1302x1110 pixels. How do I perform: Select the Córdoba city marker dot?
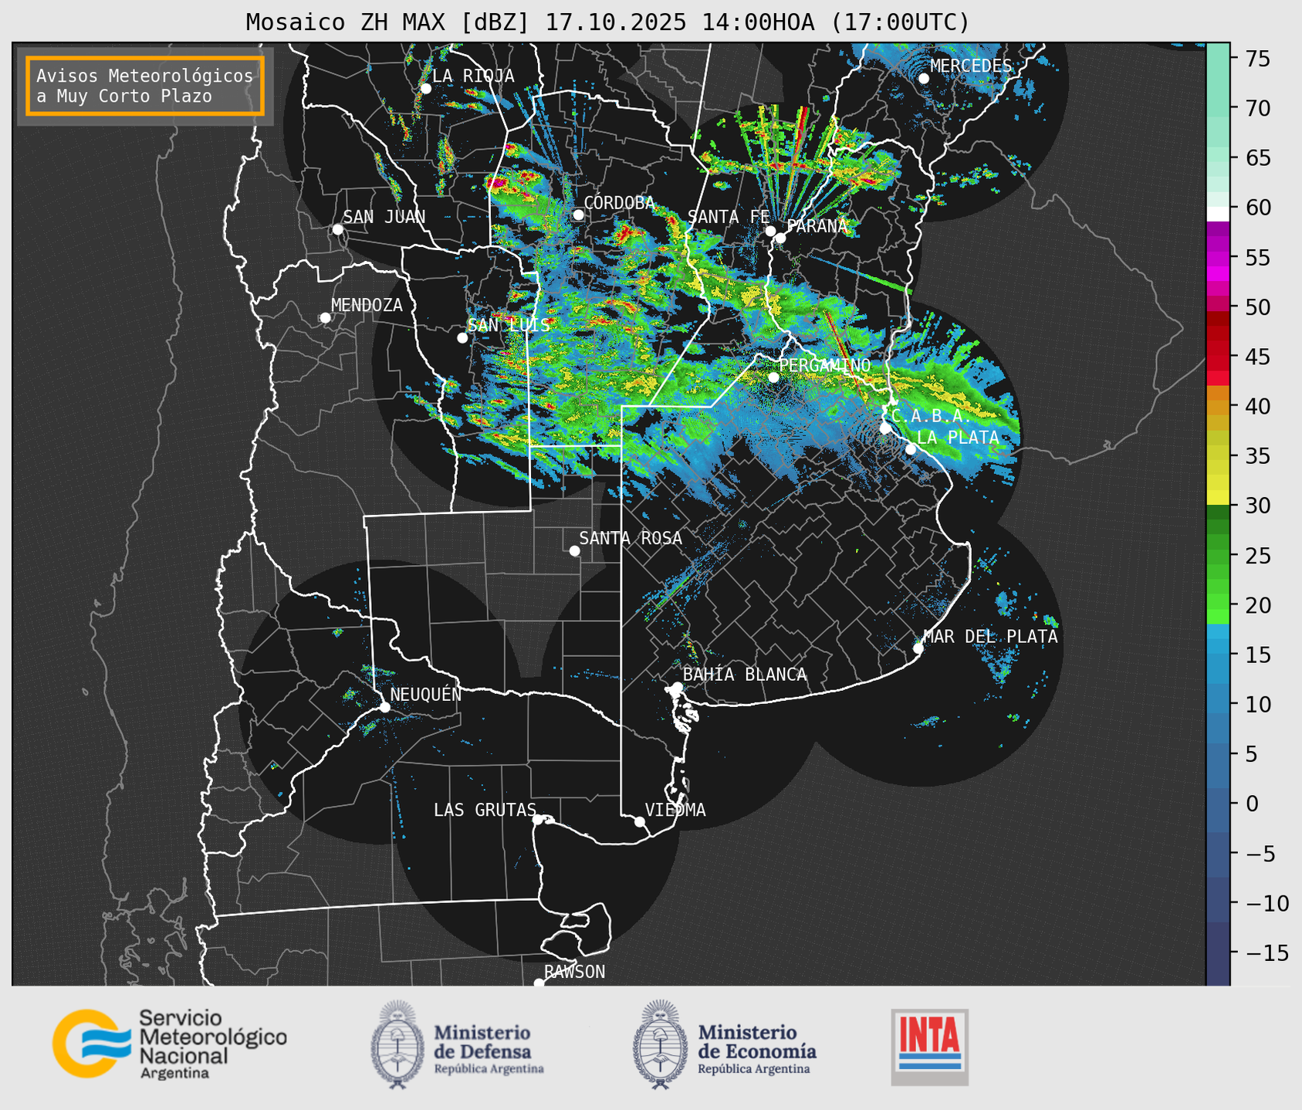point(578,215)
